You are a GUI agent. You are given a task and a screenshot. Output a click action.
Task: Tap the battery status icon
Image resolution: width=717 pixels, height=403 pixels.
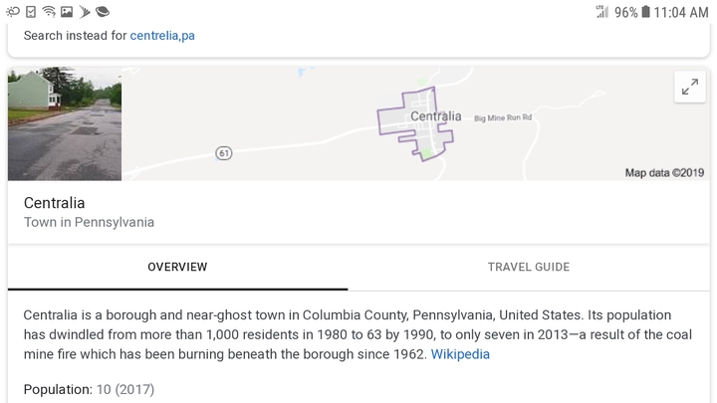click(x=645, y=12)
